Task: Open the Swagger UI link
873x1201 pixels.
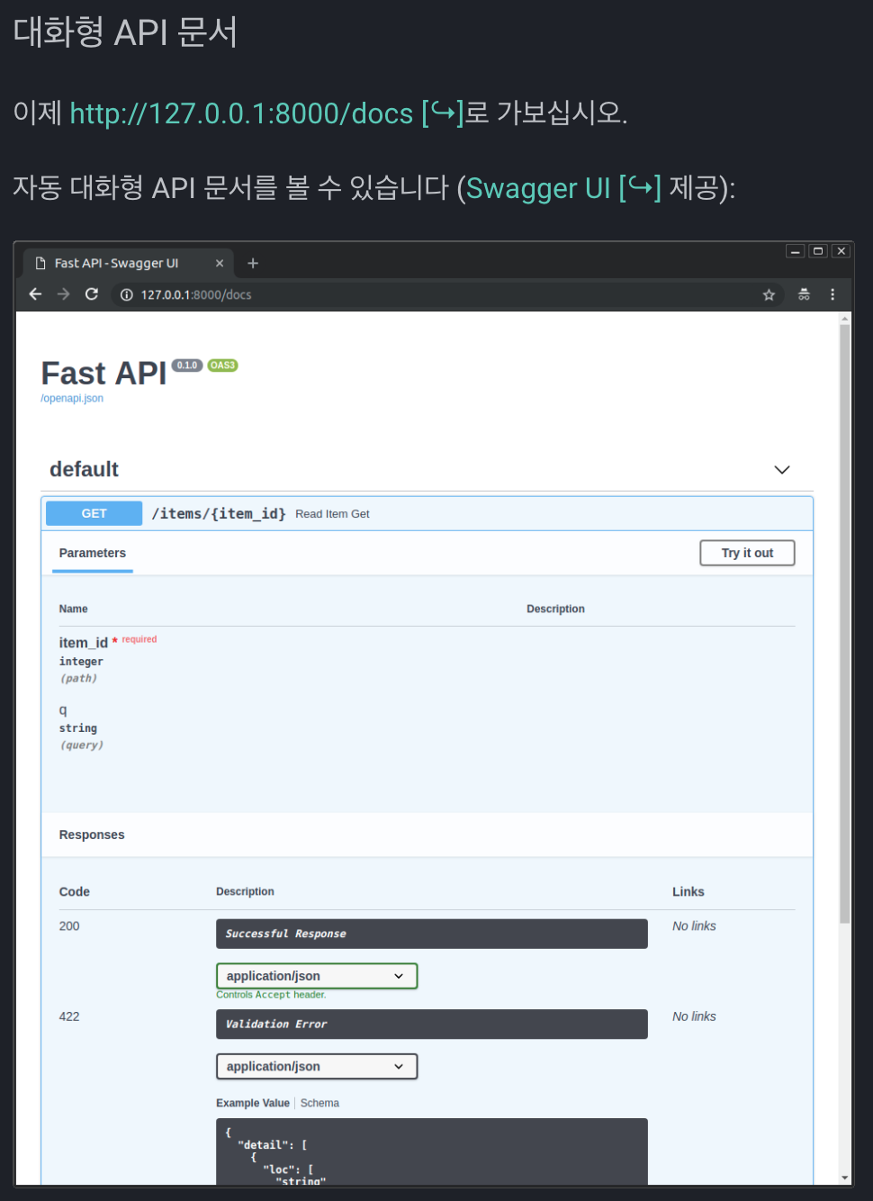Action: pos(563,188)
